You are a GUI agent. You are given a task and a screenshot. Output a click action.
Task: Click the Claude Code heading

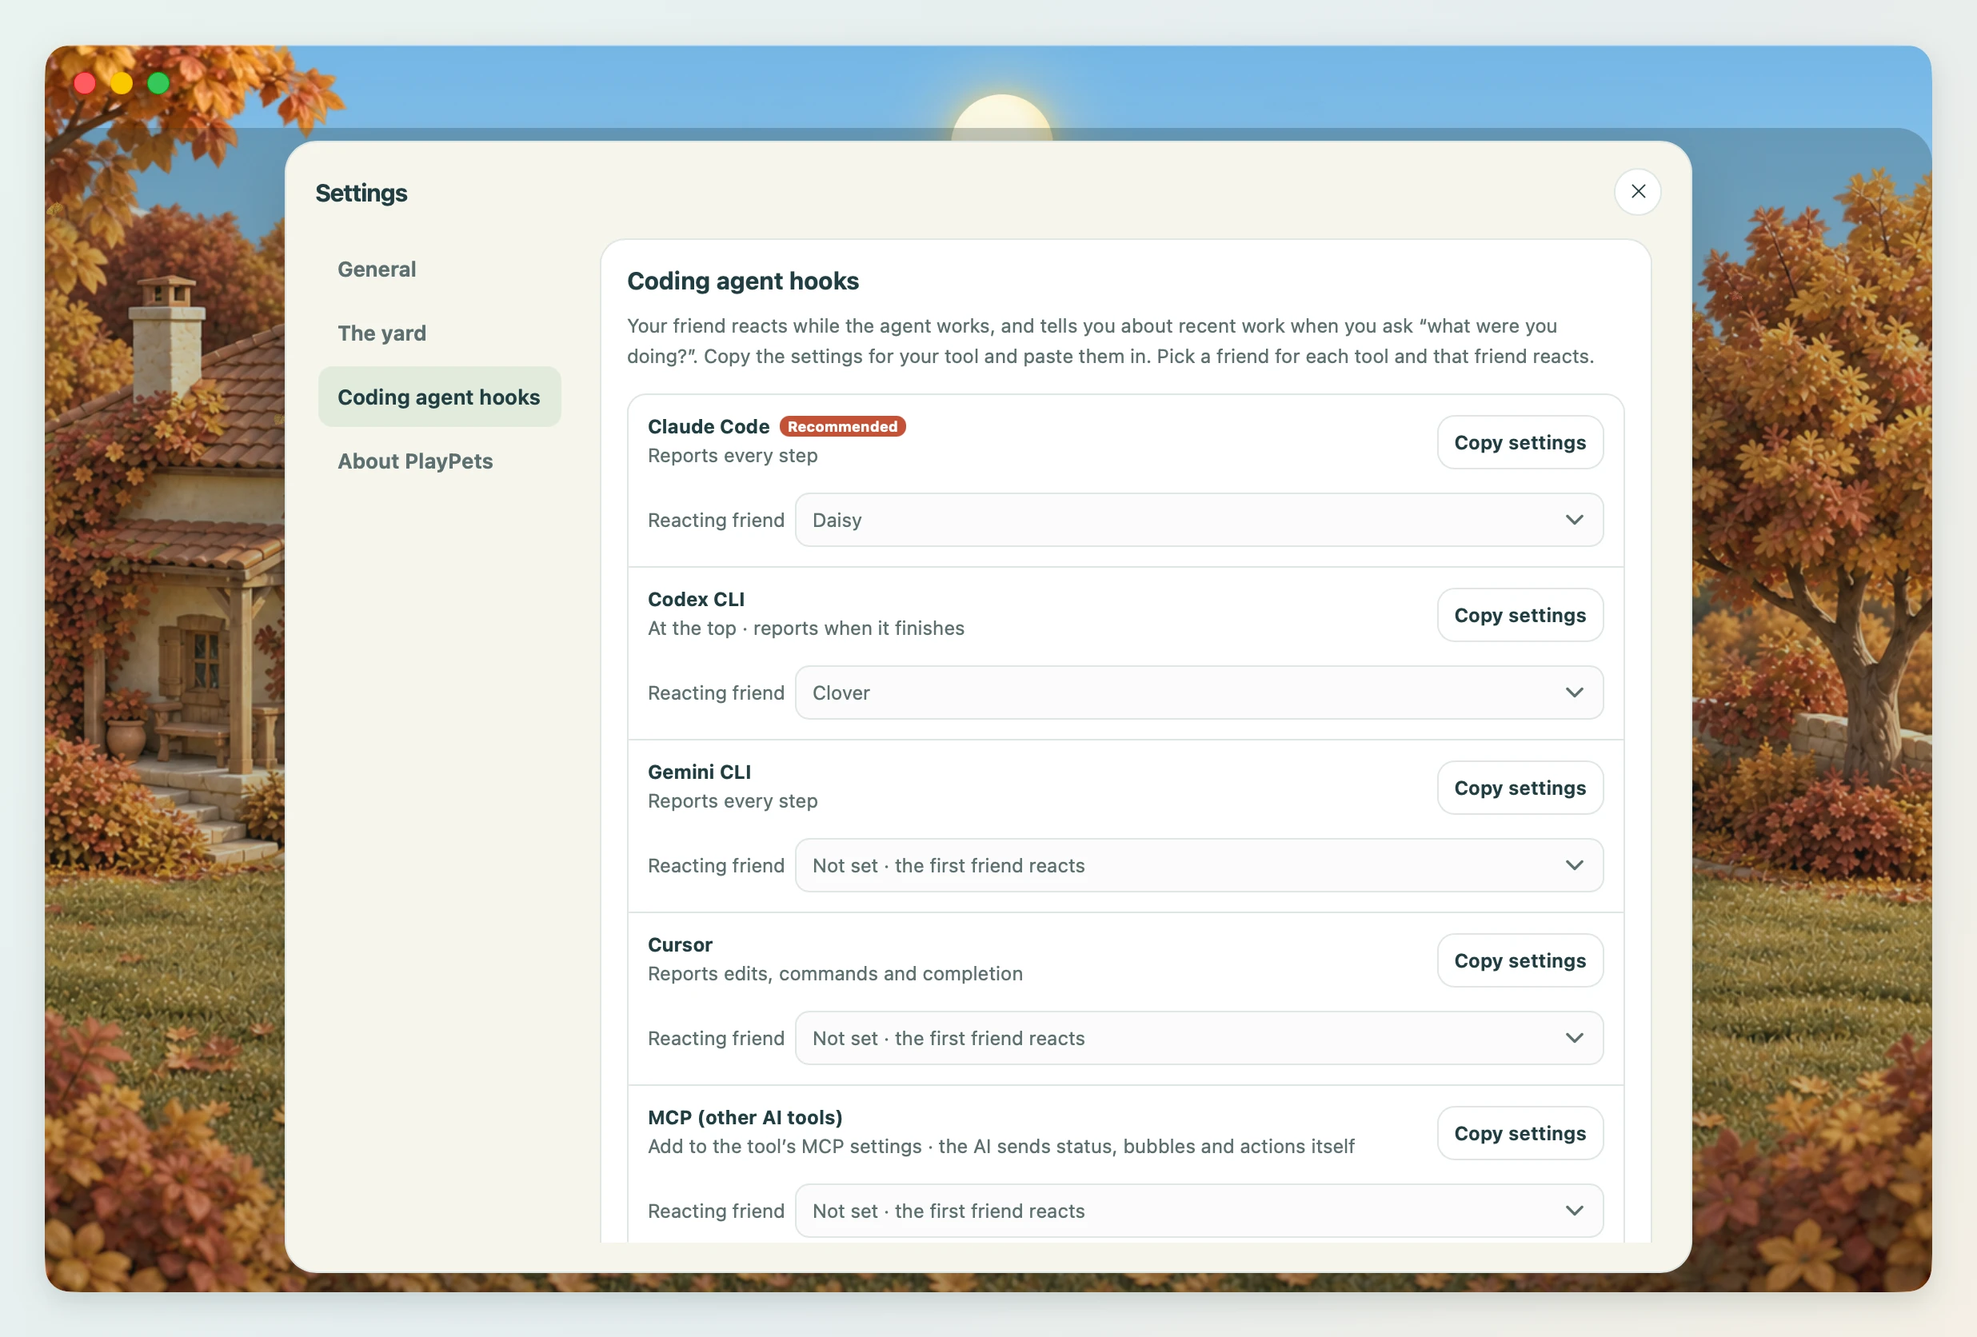[x=708, y=427]
